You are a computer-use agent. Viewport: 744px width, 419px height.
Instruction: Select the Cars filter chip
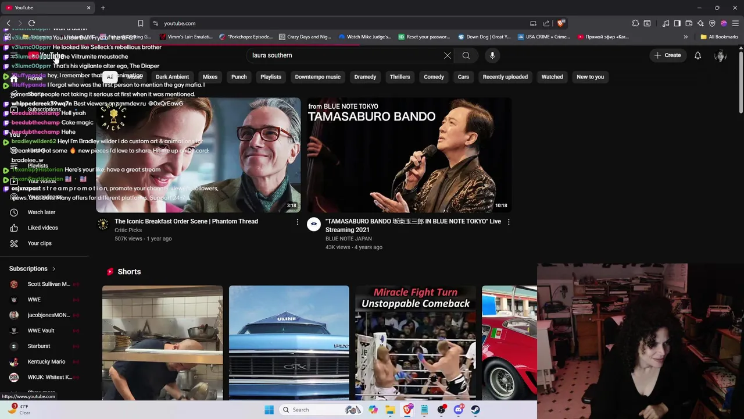point(463,77)
